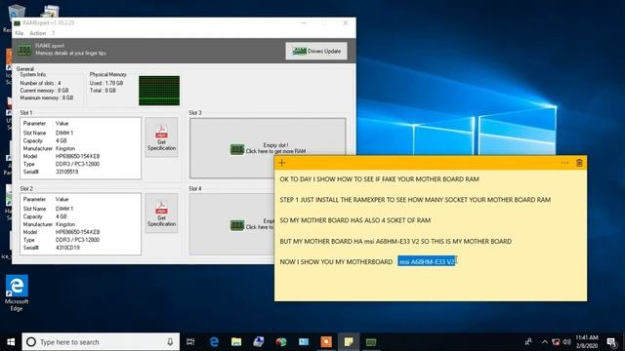Click the "STEP 1 JUST INSTALL" note line
Viewport: 625px width, 351px height.
[x=415, y=200]
